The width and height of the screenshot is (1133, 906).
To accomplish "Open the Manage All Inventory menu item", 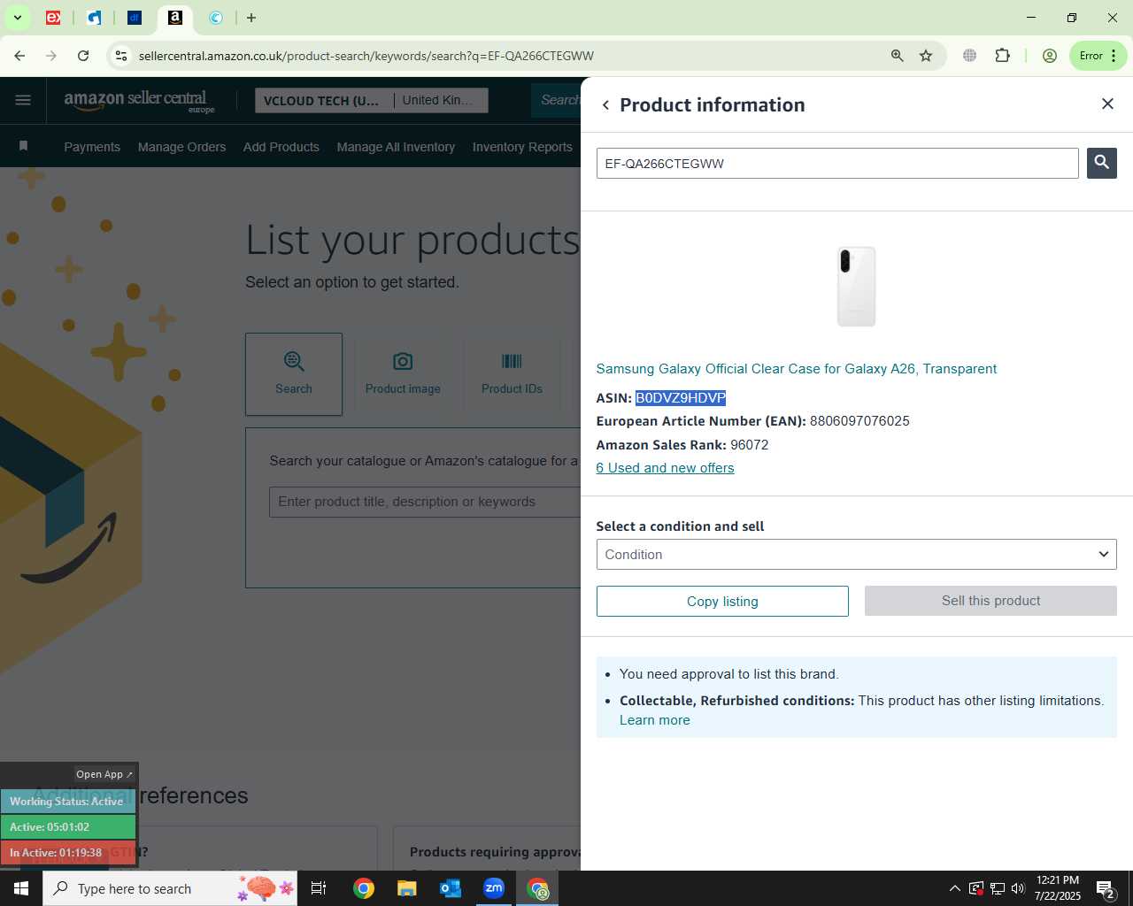I will (396, 147).
